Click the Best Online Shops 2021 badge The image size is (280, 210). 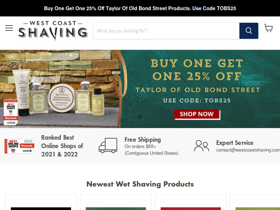[19, 146]
